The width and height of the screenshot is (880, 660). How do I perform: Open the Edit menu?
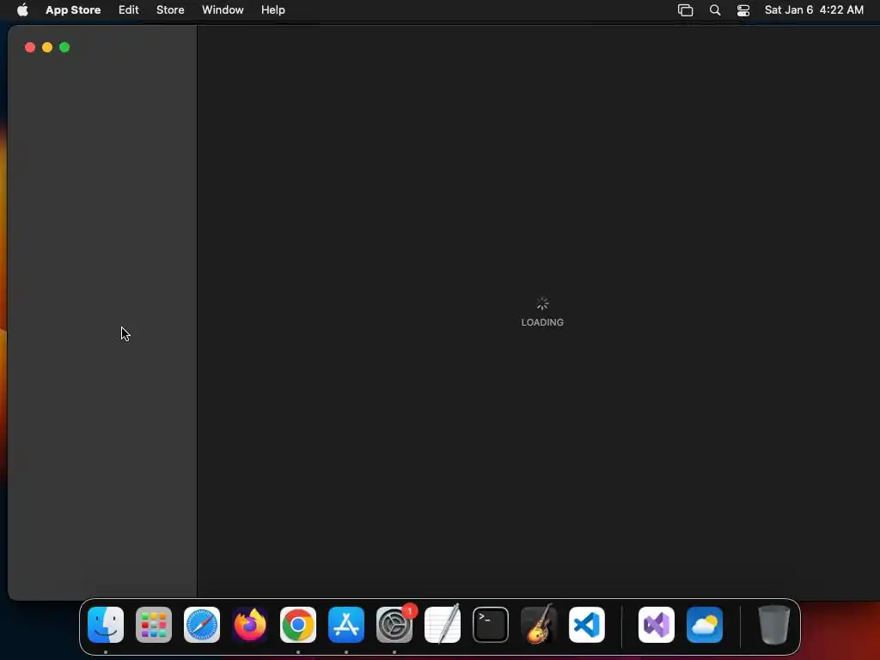(x=129, y=10)
